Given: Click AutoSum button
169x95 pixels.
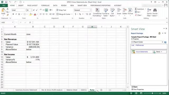Looking at the screenshot, I should [139, 9].
